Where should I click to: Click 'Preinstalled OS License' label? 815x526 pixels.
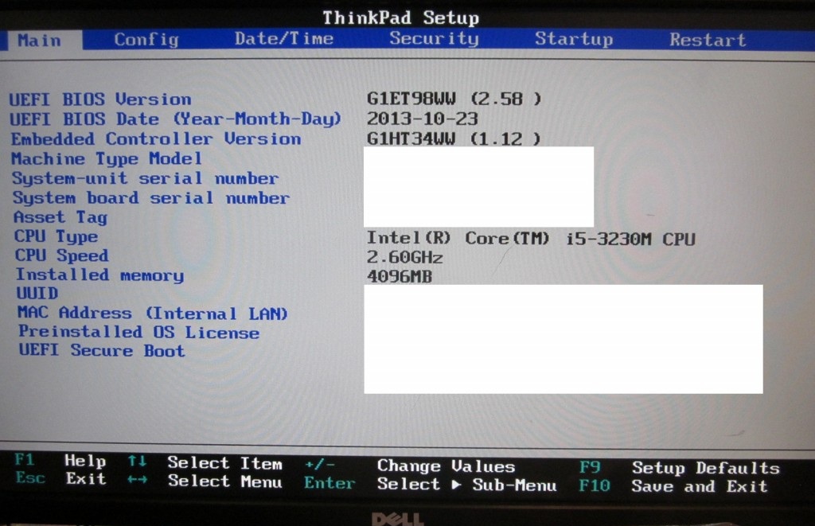click(x=138, y=332)
